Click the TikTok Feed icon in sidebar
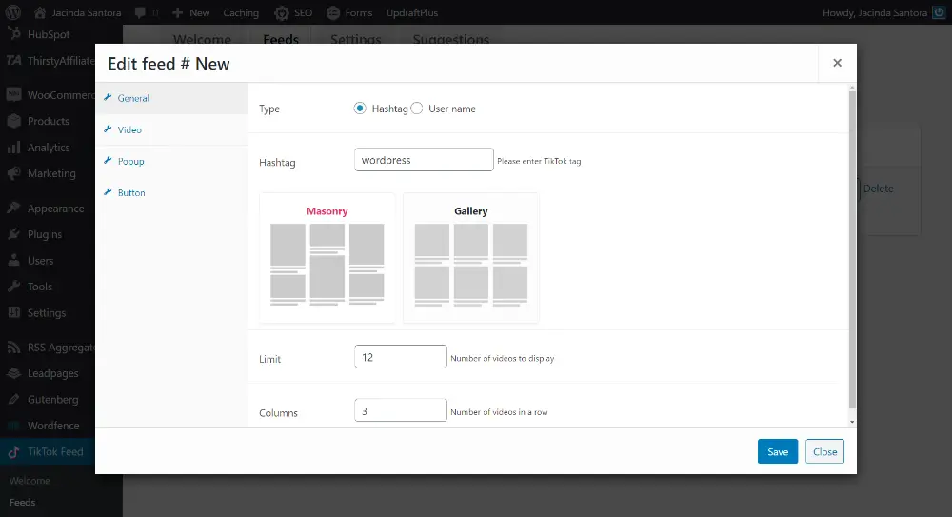 point(13,451)
